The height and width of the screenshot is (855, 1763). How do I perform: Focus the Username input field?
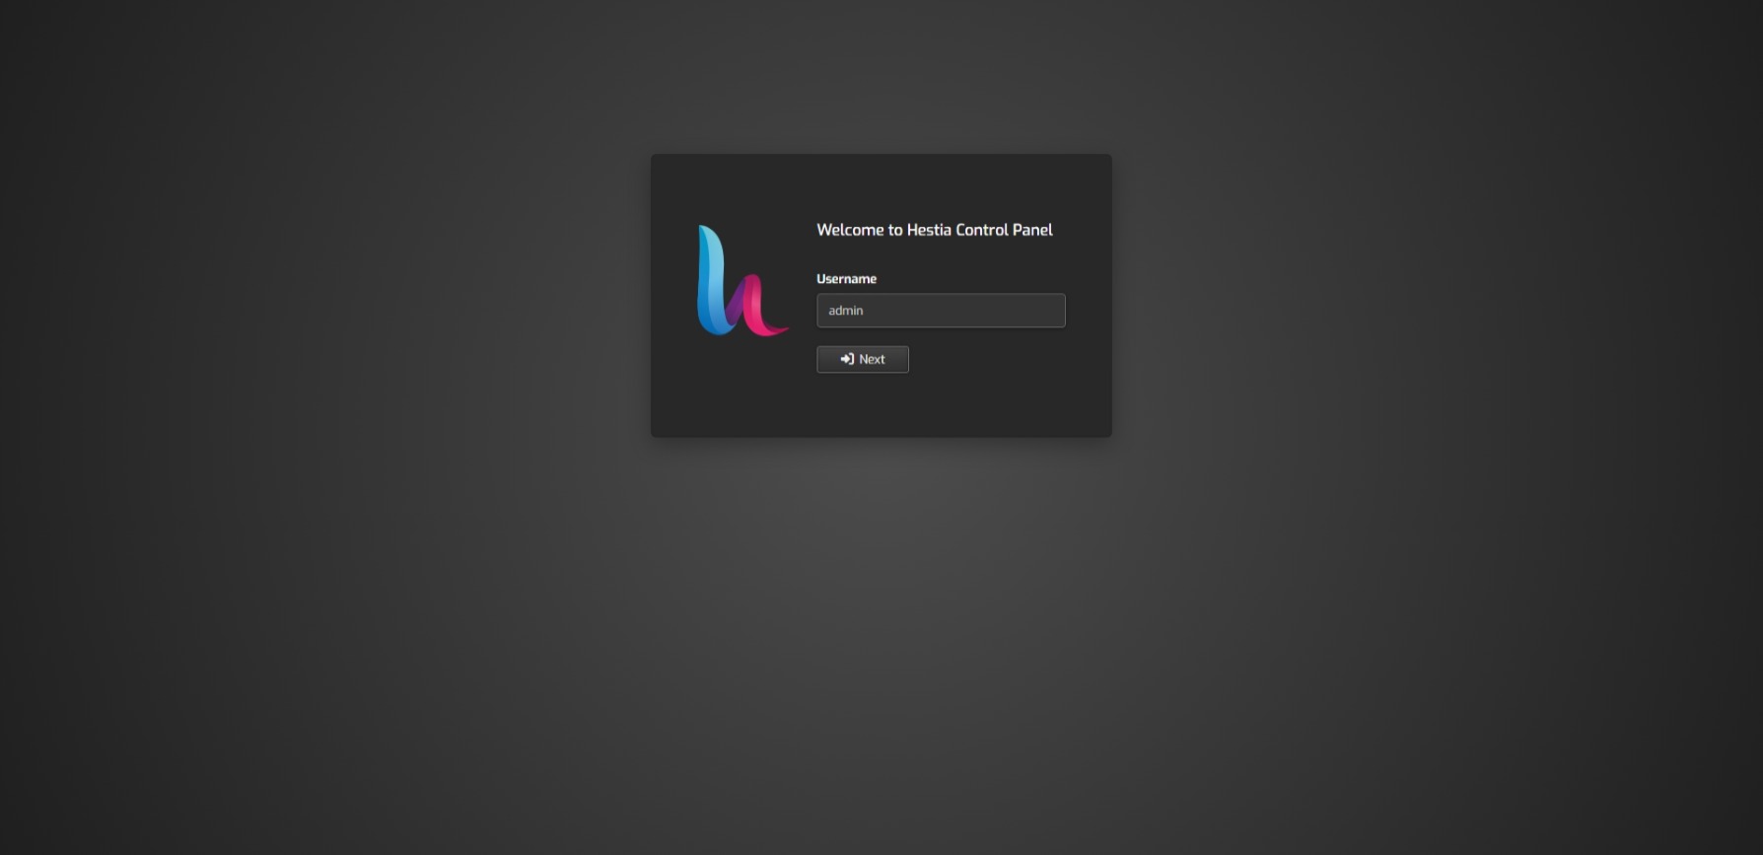pyautogui.click(x=941, y=310)
